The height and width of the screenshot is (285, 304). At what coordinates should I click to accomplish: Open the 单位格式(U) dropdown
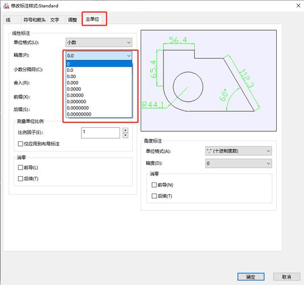pos(99,42)
